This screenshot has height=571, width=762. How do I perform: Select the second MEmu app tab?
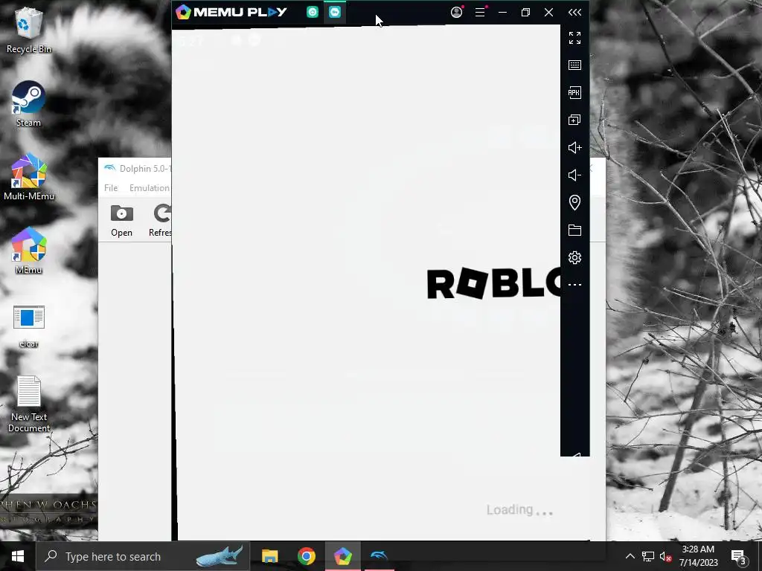(335, 12)
